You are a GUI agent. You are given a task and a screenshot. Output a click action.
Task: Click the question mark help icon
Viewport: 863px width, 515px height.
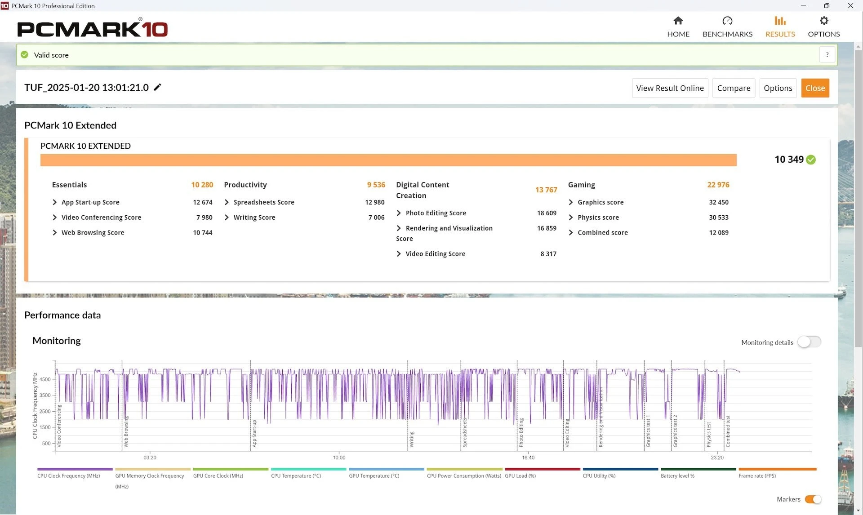coord(827,55)
